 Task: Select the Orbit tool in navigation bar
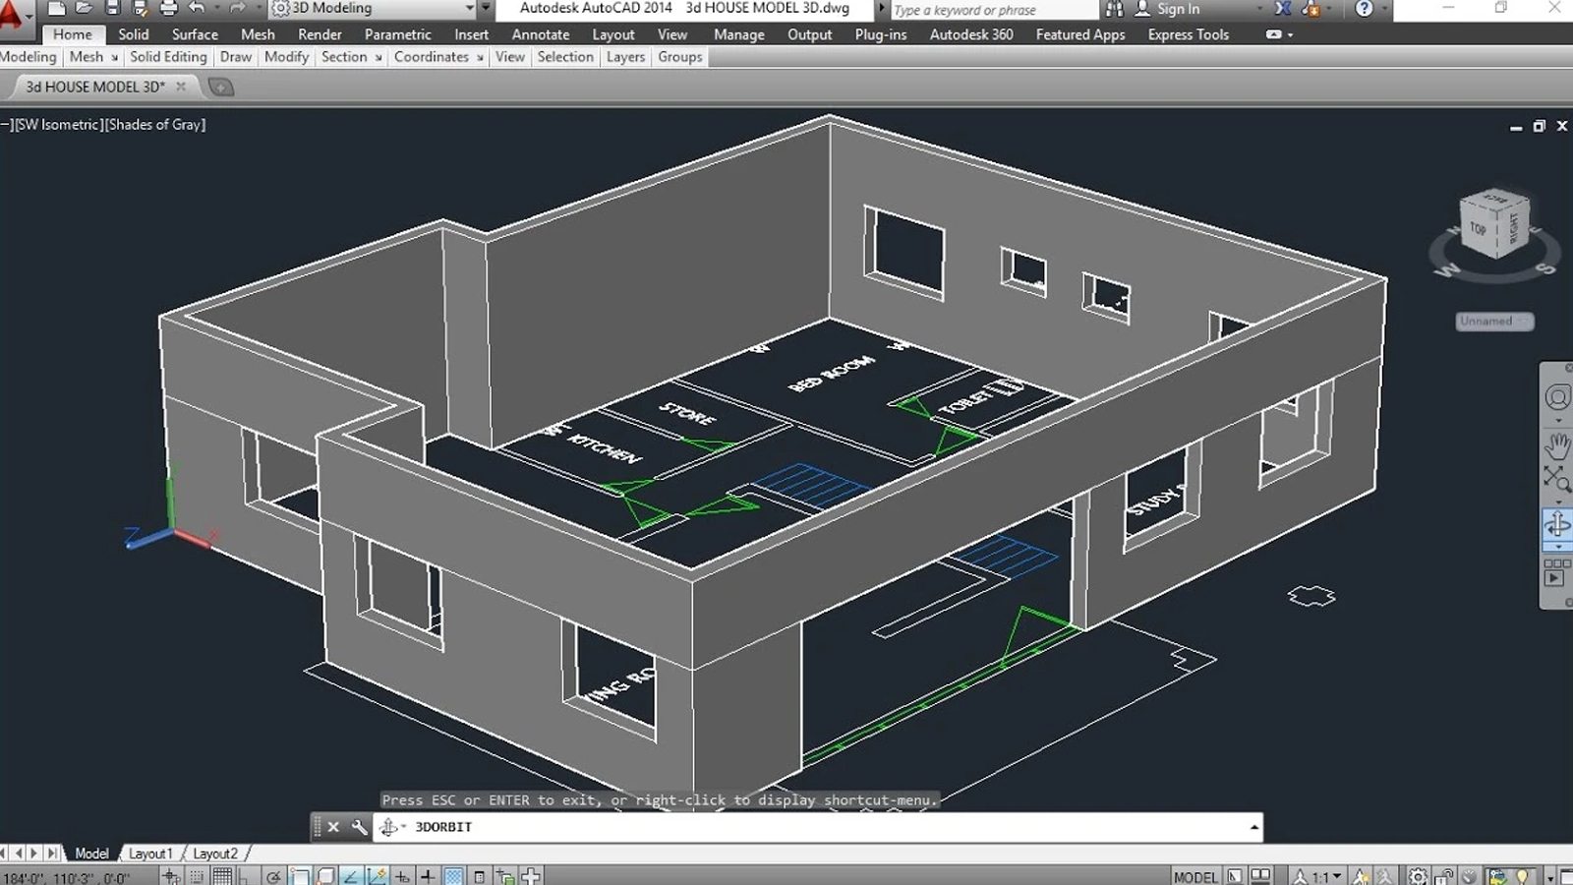(x=1557, y=523)
